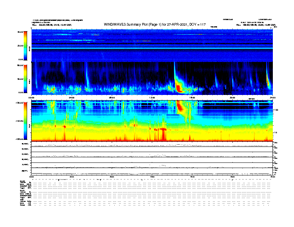
Task: Click the RAD1 color scale bar
Action: tap(25, 79)
